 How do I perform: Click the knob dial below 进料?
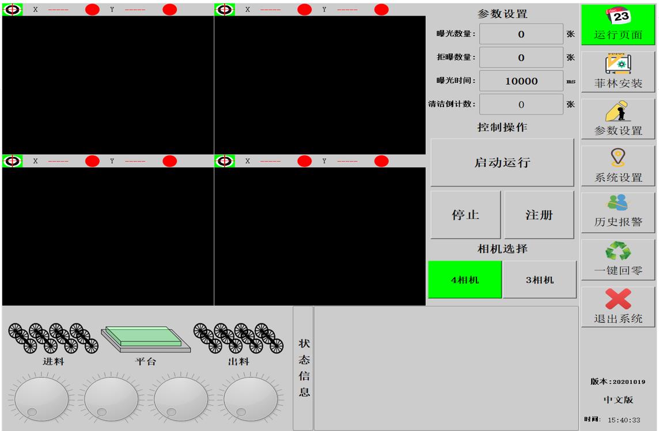click(41, 399)
